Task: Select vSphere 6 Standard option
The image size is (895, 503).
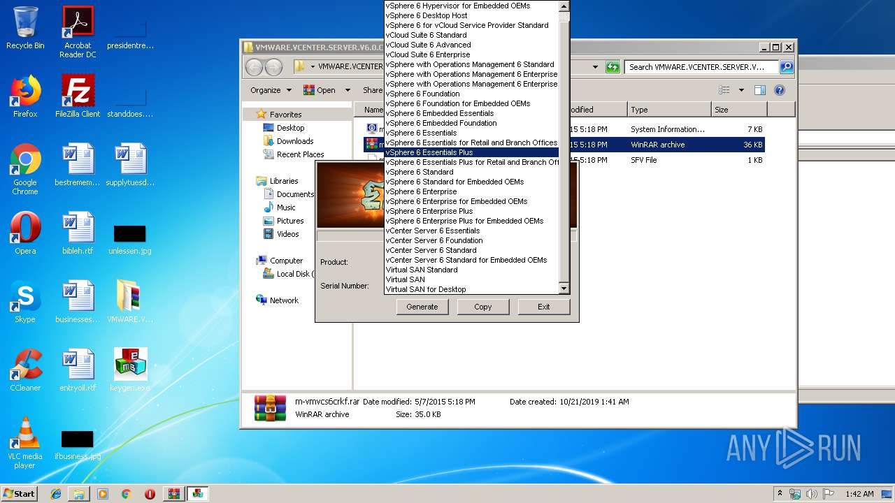Action: tap(472, 172)
